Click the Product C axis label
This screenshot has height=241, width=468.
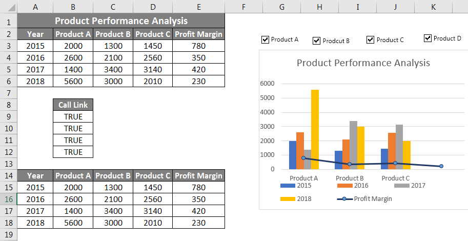click(x=396, y=178)
